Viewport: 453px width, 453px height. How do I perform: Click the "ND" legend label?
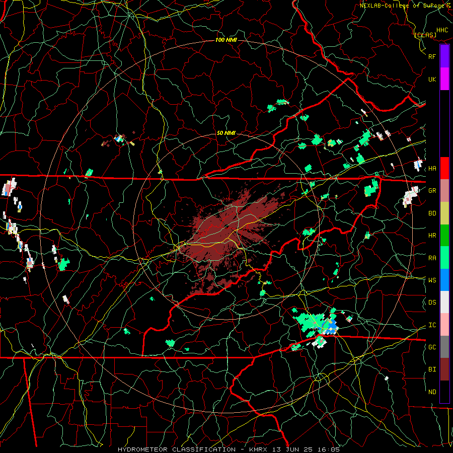432,392
